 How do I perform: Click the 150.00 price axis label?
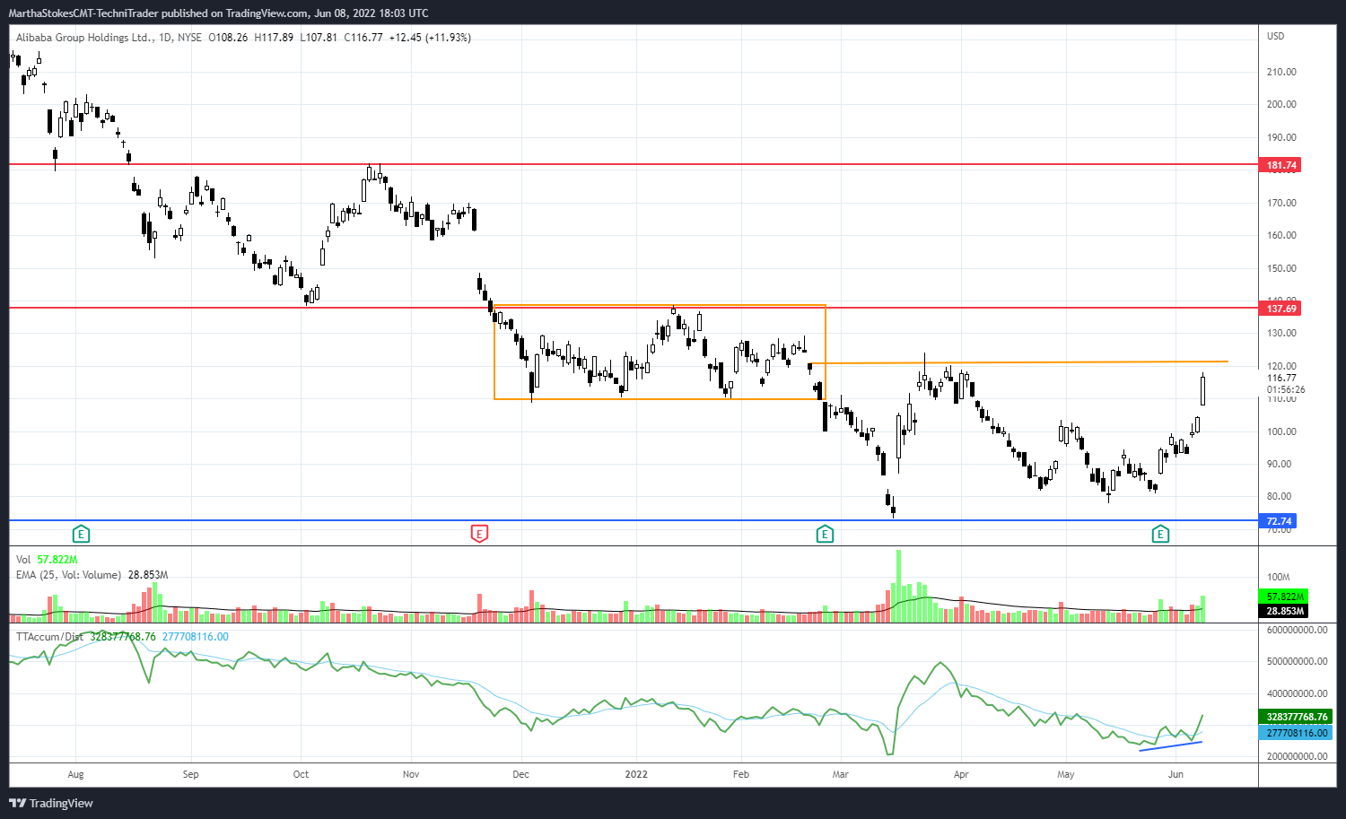[x=1281, y=268]
